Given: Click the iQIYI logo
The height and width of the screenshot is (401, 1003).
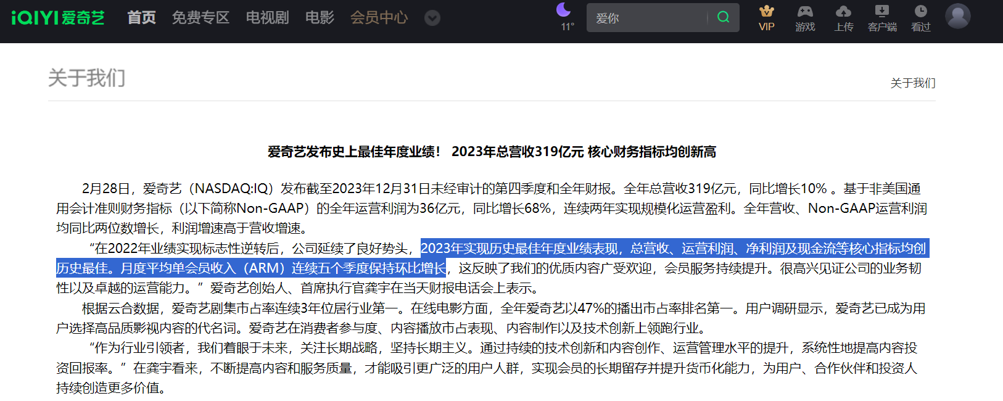Looking at the screenshot, I should click(58, 18).
